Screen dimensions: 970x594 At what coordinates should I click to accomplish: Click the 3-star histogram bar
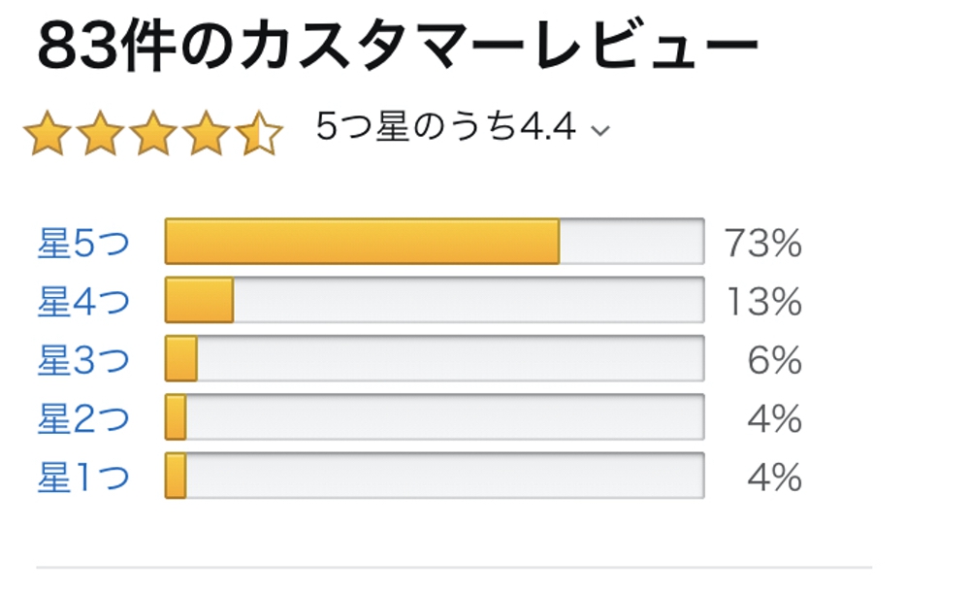point(434,359)
